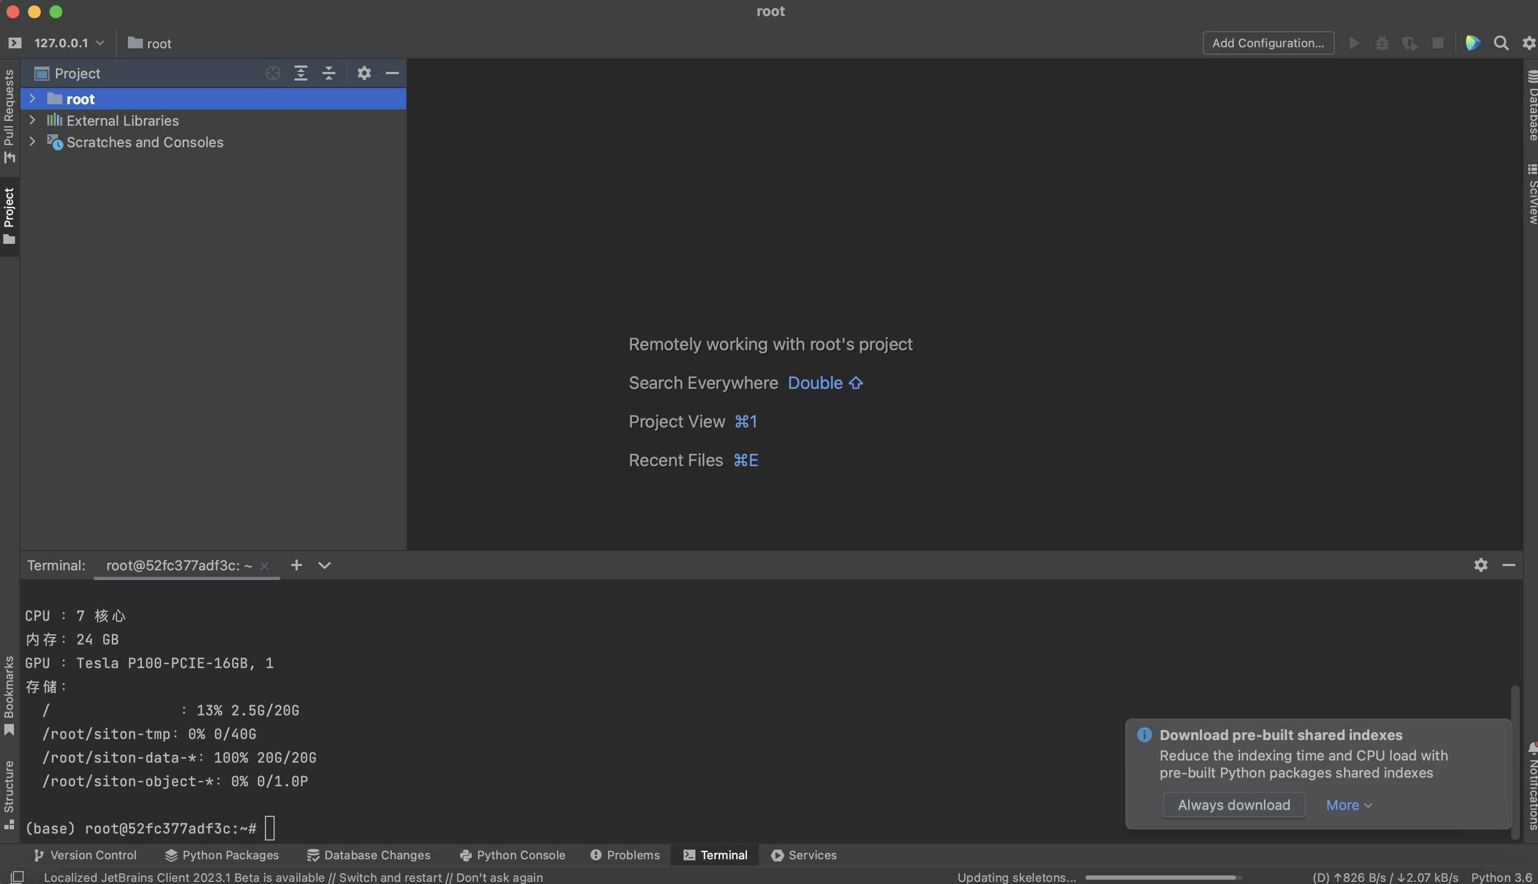Open Python 3.6 interpreter selector
Viewport: 1538px width, 884px height.
[x=1500, y=878]
